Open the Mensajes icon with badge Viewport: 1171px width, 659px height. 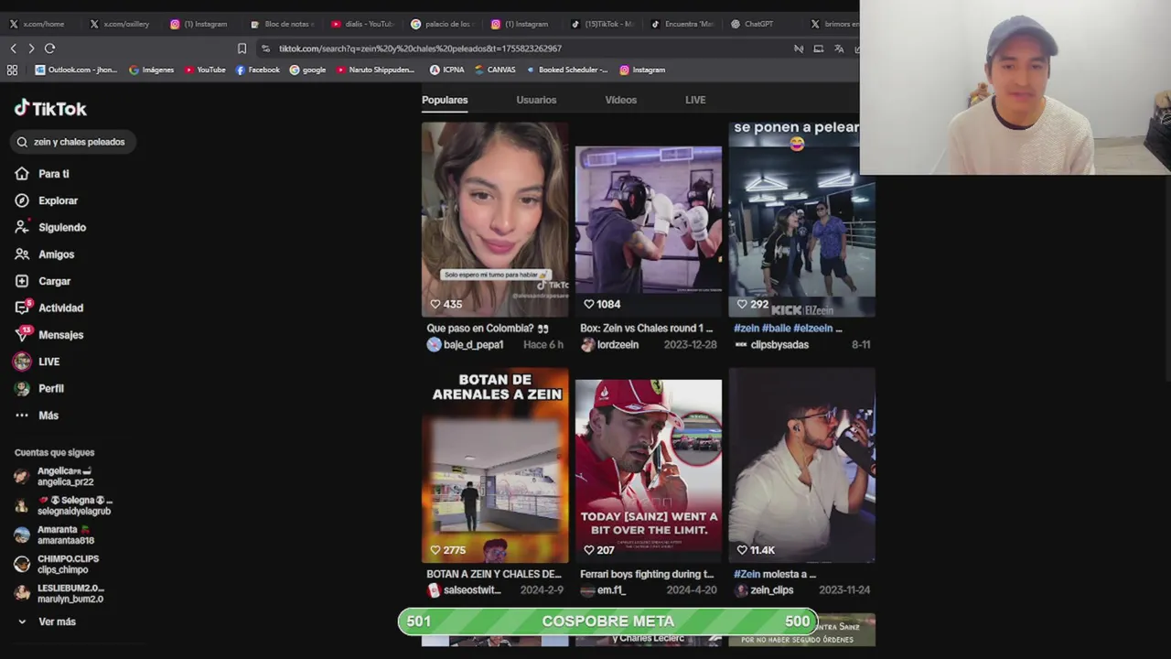[x=22, y=334]
